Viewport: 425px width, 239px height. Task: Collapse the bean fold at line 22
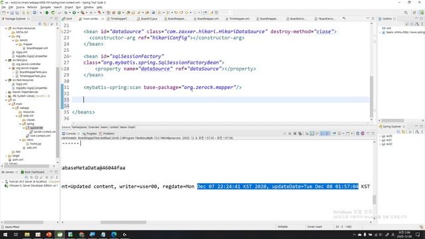(71, 32)
